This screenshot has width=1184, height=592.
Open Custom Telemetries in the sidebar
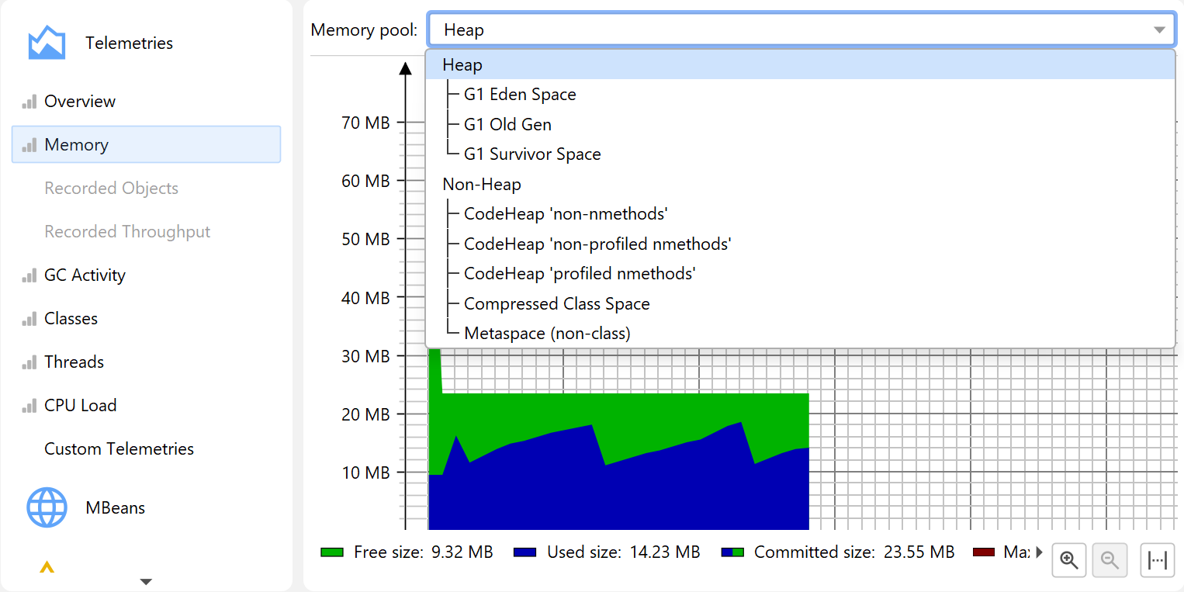click(119, 449)
